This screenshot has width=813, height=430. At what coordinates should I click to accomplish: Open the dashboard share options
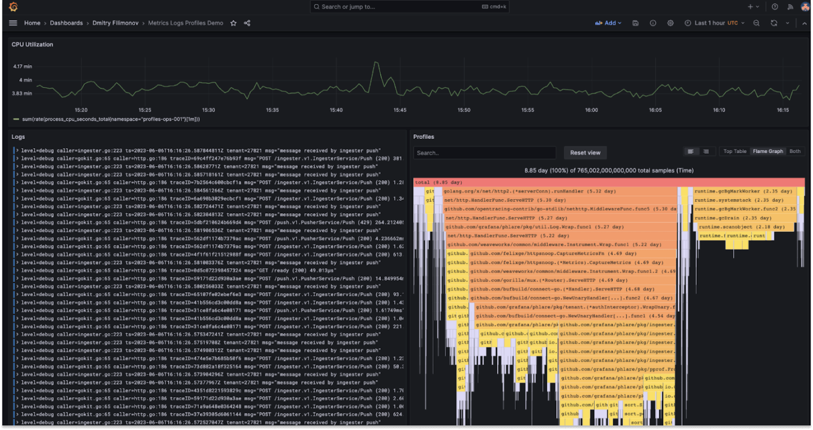pyautogui.click(x=246, y=23)
